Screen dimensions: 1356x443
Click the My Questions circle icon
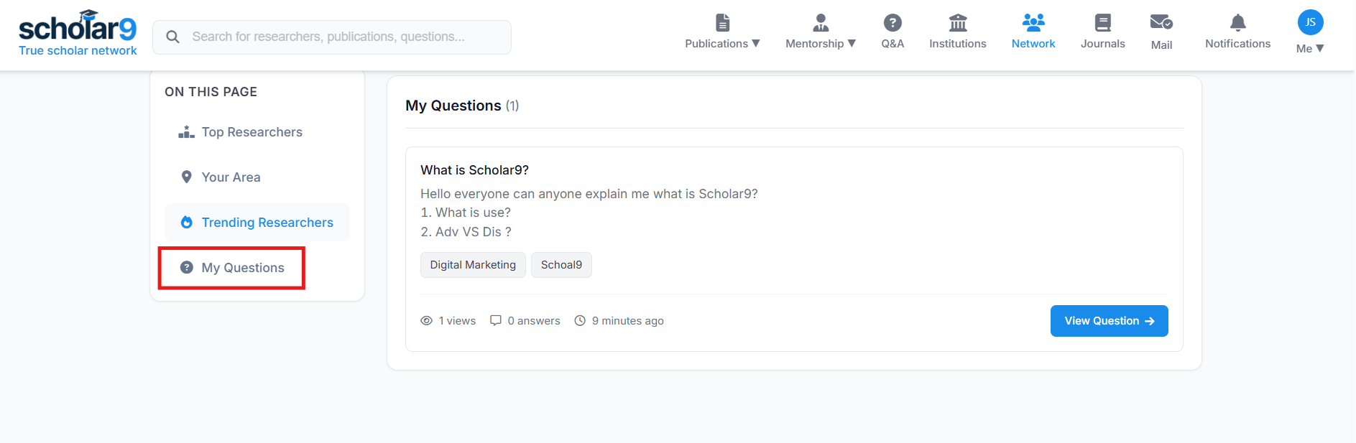[187, 267]
